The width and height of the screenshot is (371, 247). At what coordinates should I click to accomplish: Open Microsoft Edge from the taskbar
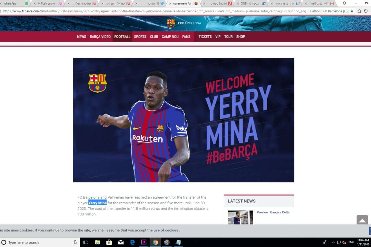pos(132,242)
